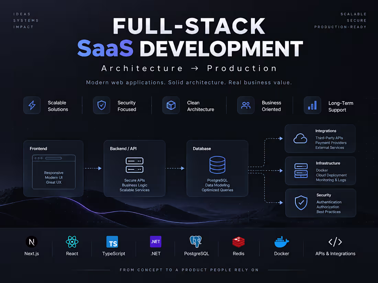The width and height of the screenshot is (378, 283).
Task: Click the browser window icon in Frontend card
Action: pos(54,172)
